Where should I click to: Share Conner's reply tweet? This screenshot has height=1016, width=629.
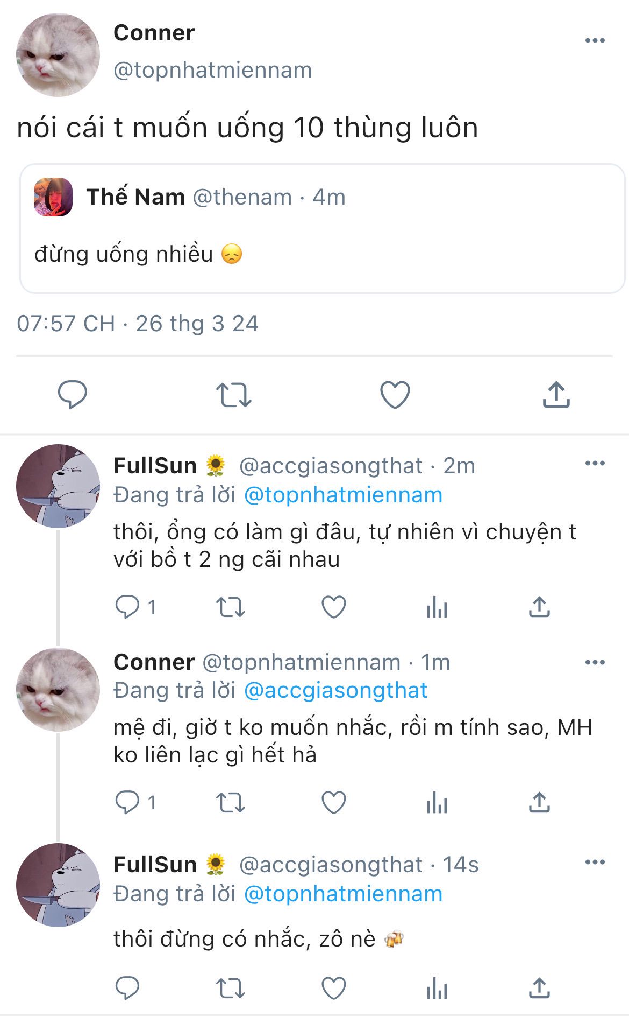[x=539, y=803]
